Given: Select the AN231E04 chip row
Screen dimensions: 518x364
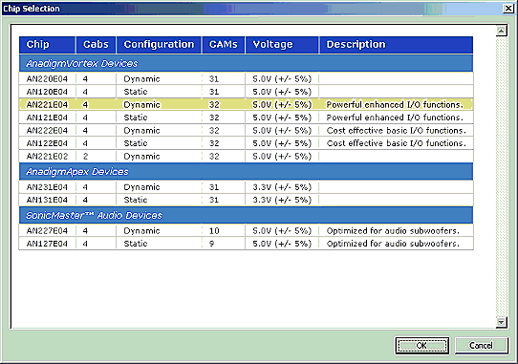Looking at the screenshot, I should pyautogui.click(x=247, y=187).
